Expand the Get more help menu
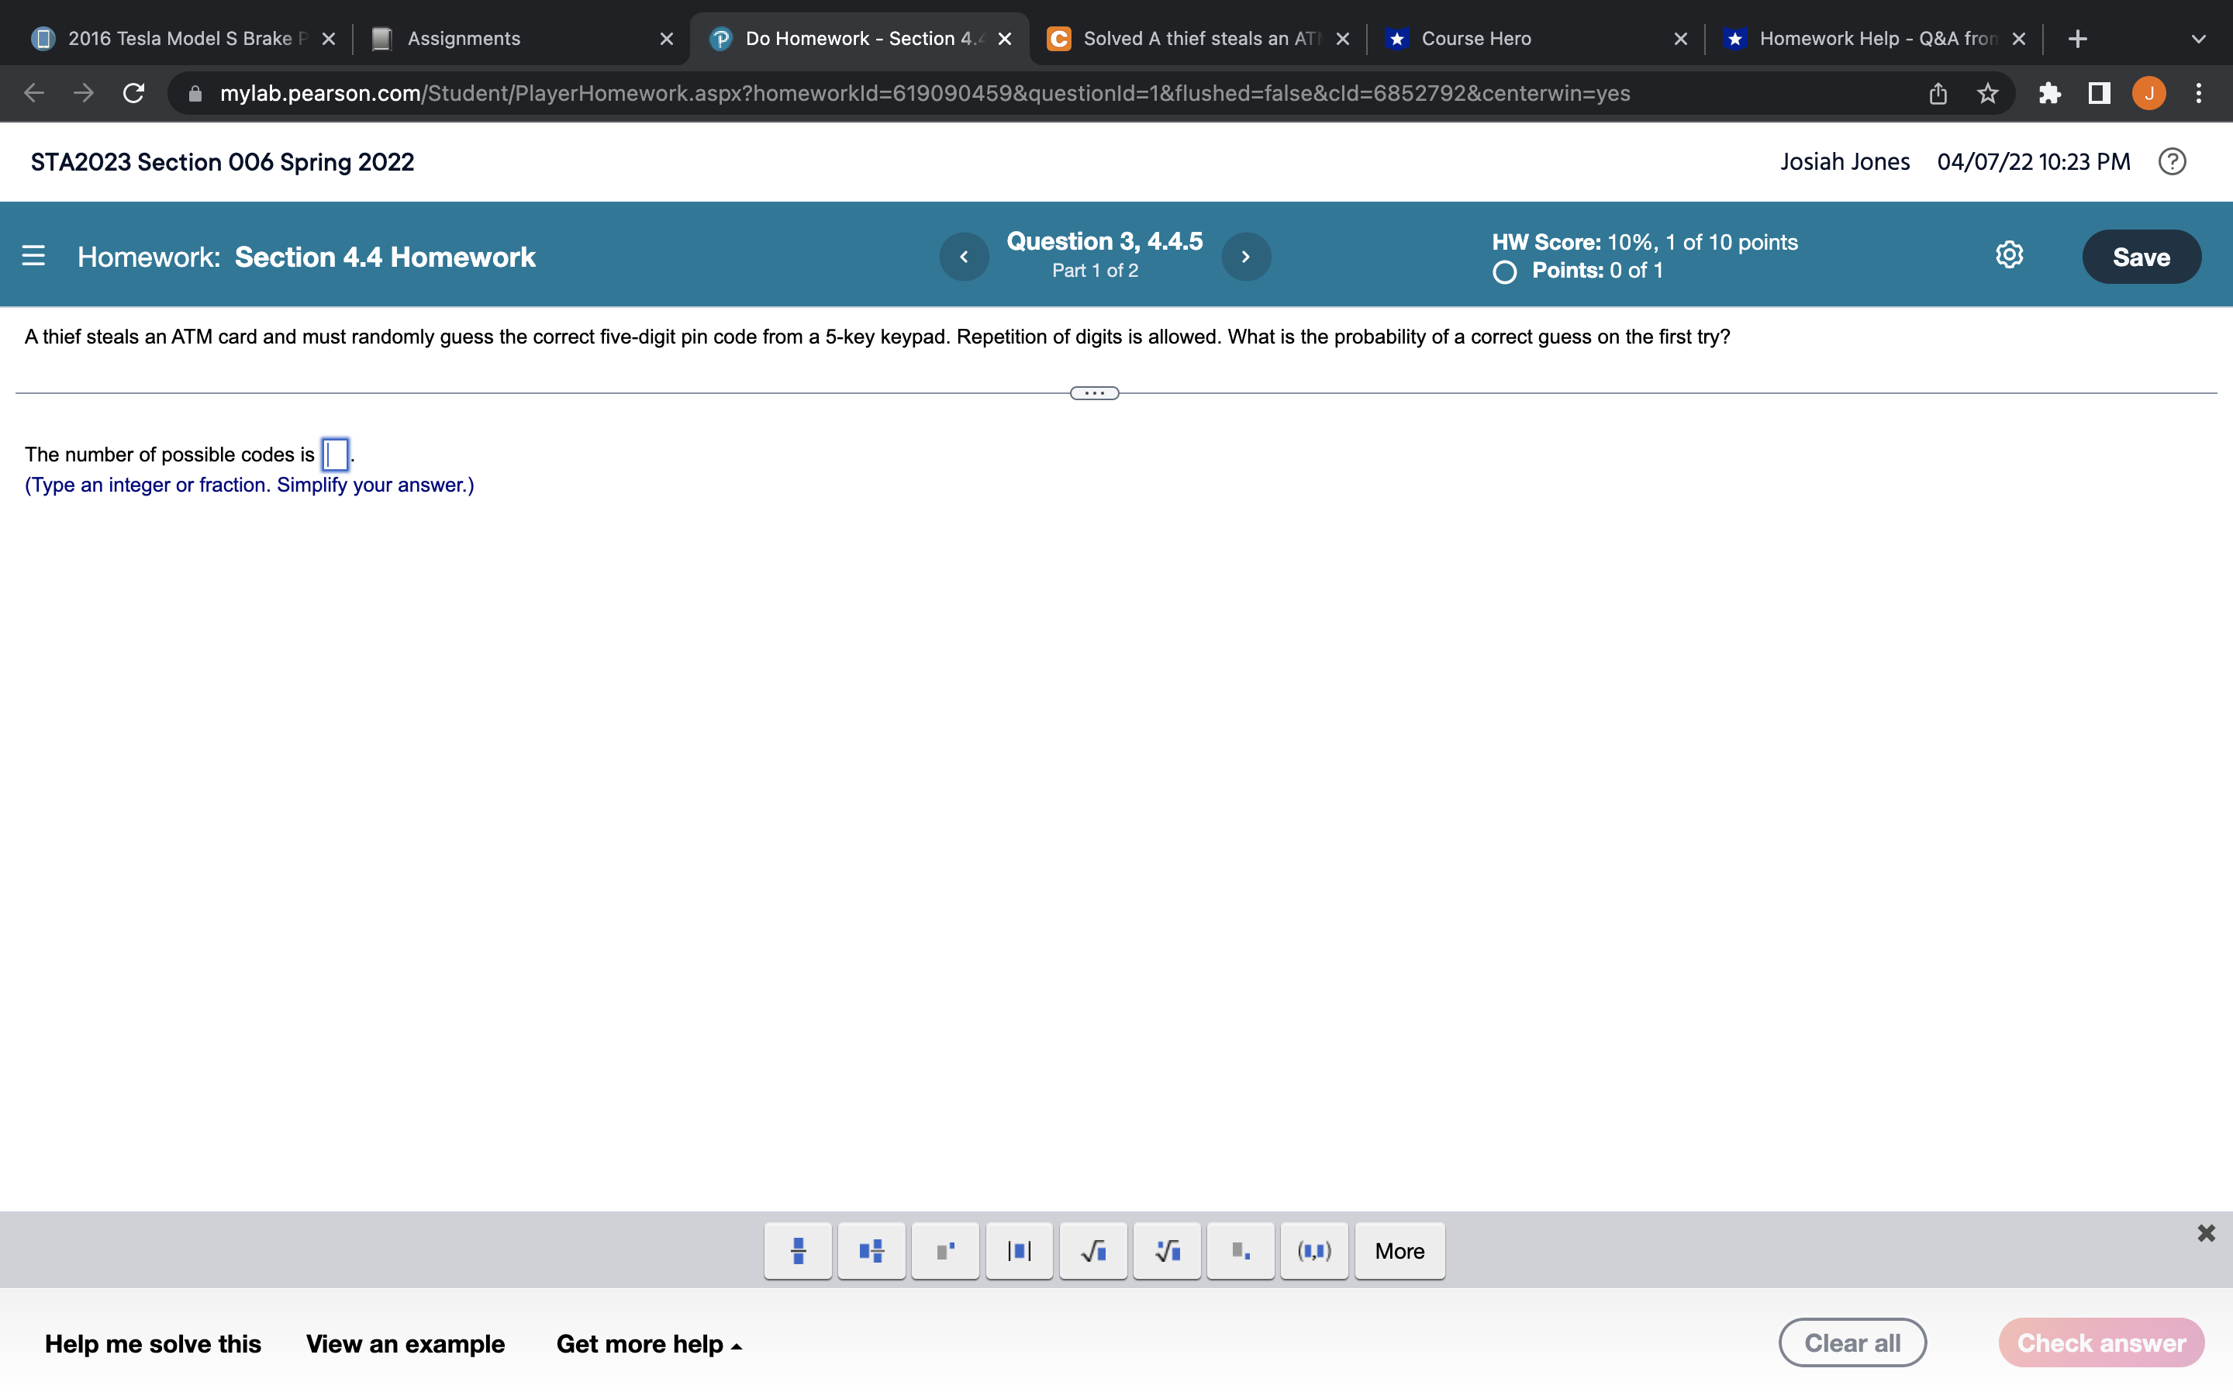The image size is (2233, 1396). tap(649, 1343)
